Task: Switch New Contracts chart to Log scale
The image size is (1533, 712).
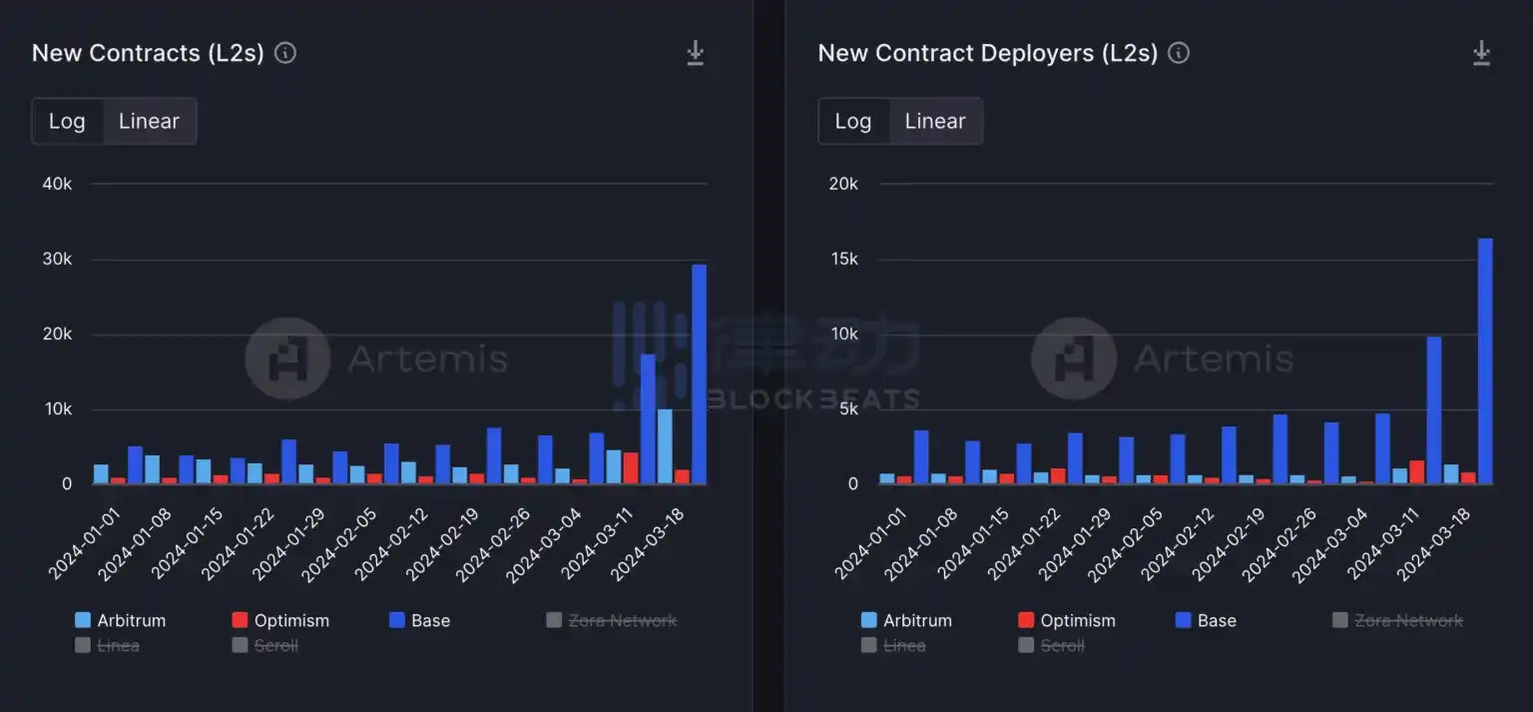Action: 67,121
